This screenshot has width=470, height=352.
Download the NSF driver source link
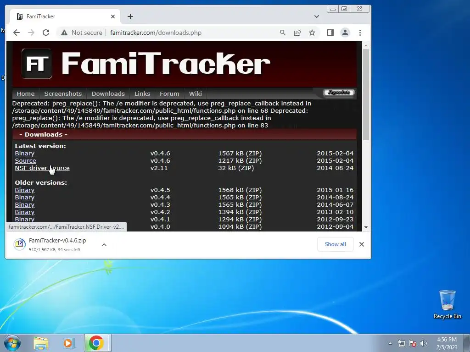click(42, 168)
